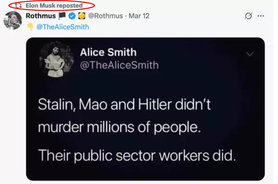Click the grey @TheAliceSmith handle in image
Viewport: 278px width, 184px height.
(x=119, y=65)
